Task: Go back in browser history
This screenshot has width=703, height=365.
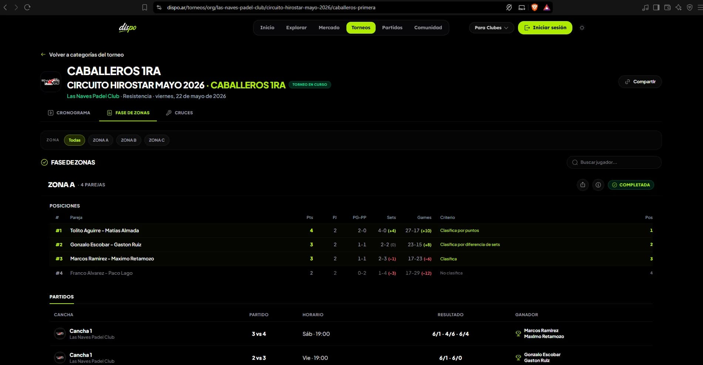Action: [5, 7]
